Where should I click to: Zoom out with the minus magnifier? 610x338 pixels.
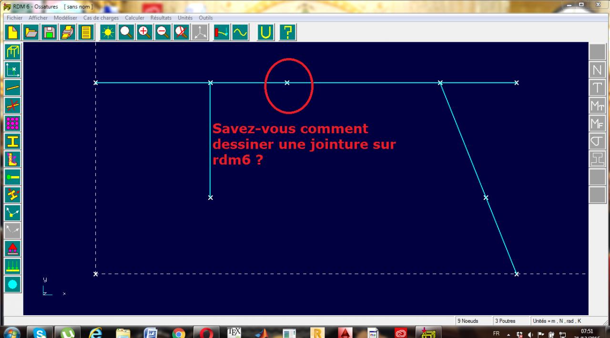pos(163,32)
